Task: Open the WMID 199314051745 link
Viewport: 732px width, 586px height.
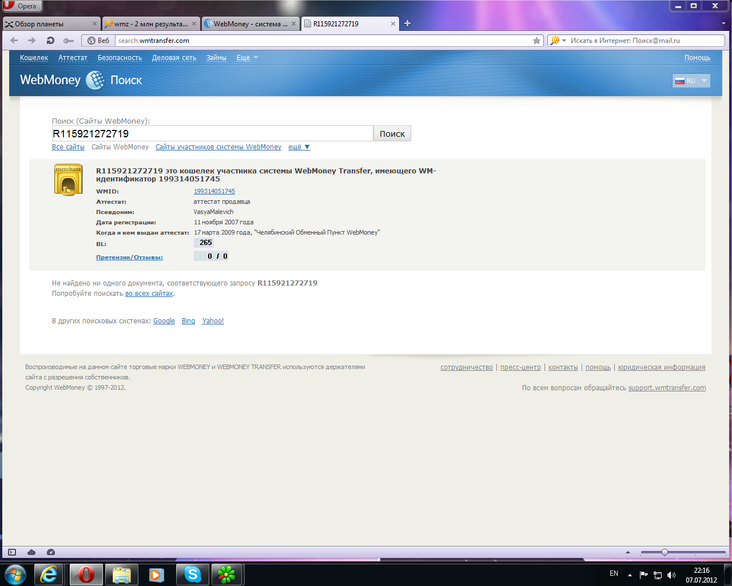Action: (214, 191)
